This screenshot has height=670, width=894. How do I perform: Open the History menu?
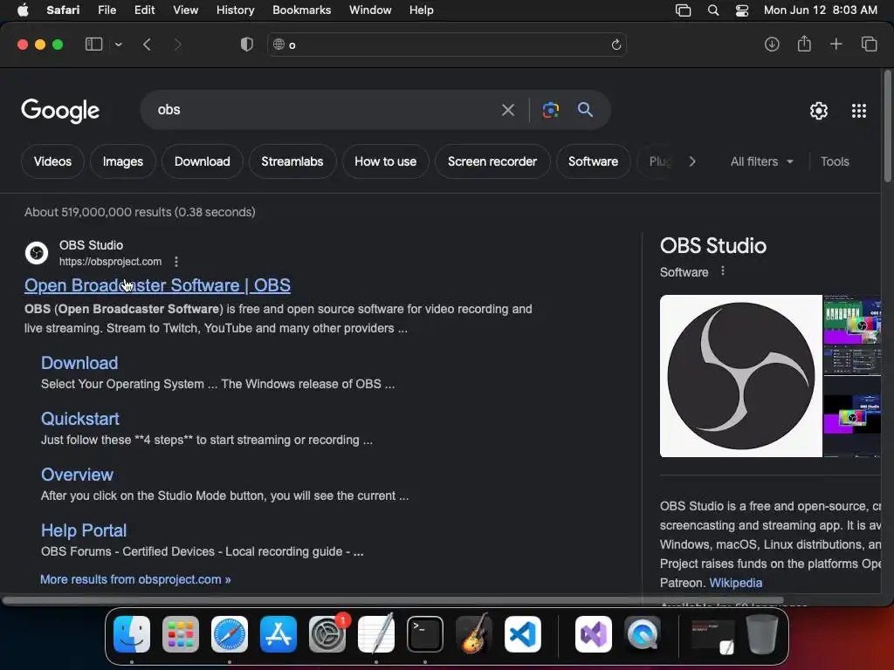235,10
